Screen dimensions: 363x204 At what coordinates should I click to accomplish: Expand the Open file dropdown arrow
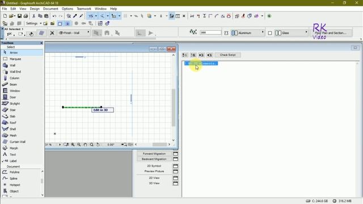pos(14,16)
